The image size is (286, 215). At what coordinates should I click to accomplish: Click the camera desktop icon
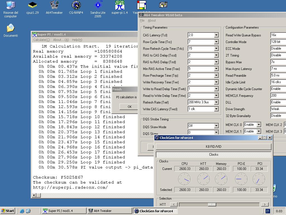163,5
